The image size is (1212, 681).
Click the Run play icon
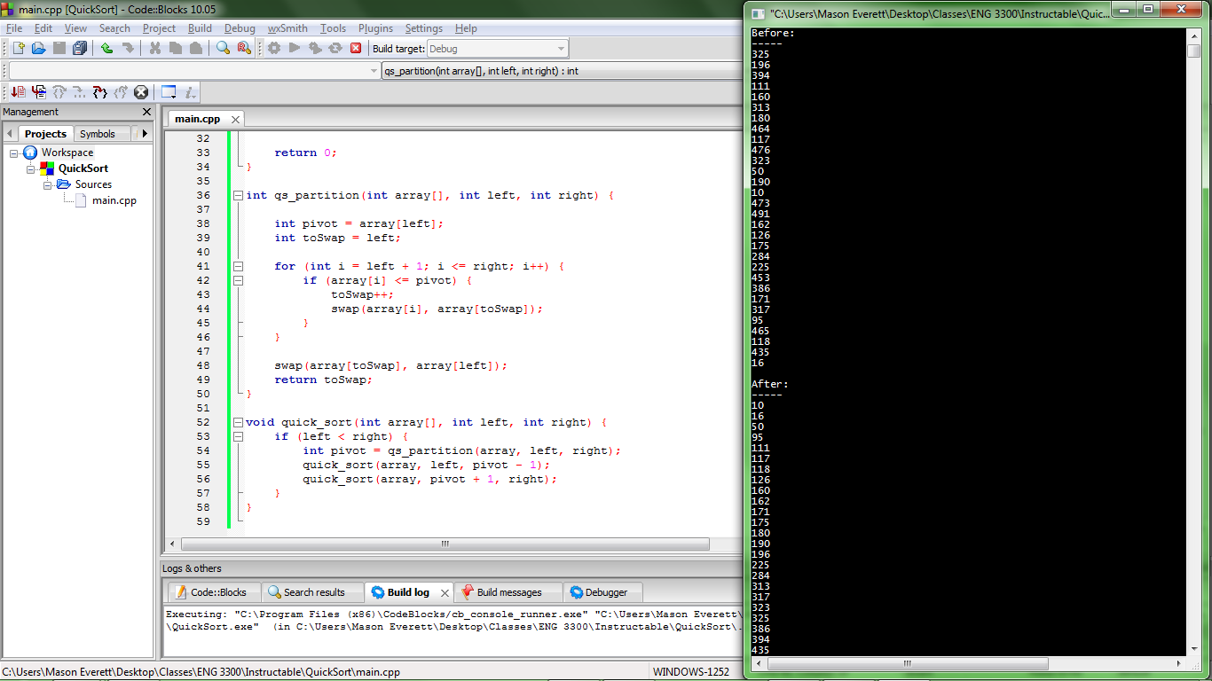point(295,49)
